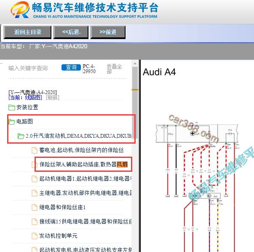Collapse all with 折叠全部 link
Viewport: 254px width, 252px height.
[114, 69]
